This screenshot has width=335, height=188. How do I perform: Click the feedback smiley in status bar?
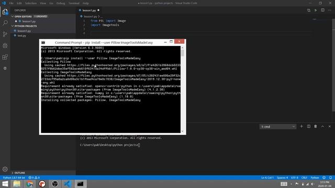(x=324, y=178)
